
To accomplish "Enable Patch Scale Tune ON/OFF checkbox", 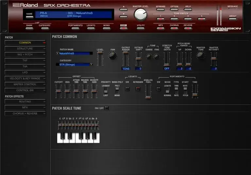I will (x=107, y=108).
